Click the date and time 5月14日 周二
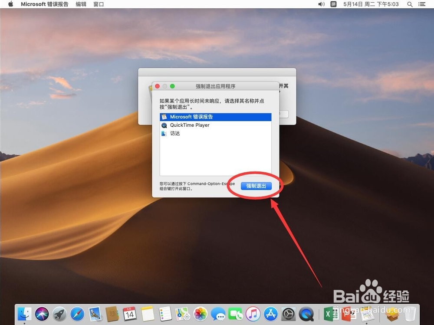 [371, 4]
